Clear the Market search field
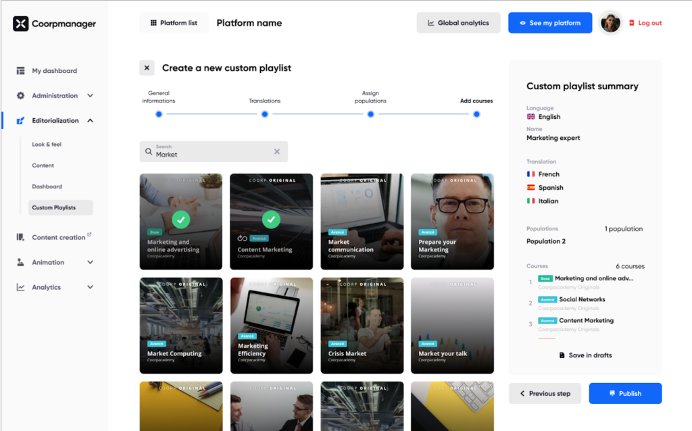The height and width of the screenshot is (431, 692). point(276,151)
